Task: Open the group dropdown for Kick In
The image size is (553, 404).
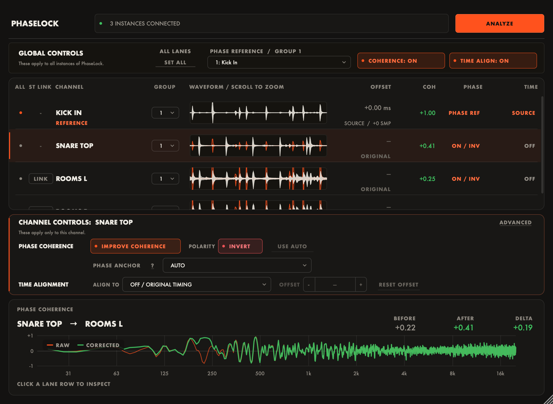Action: point(165,113)
